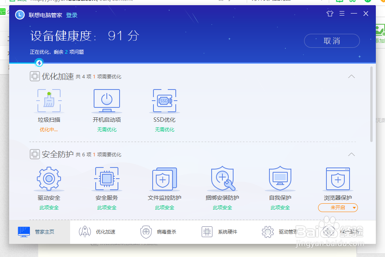
Task: Click 无需优化 status under 开机启动项
Action: click(107, 130)
